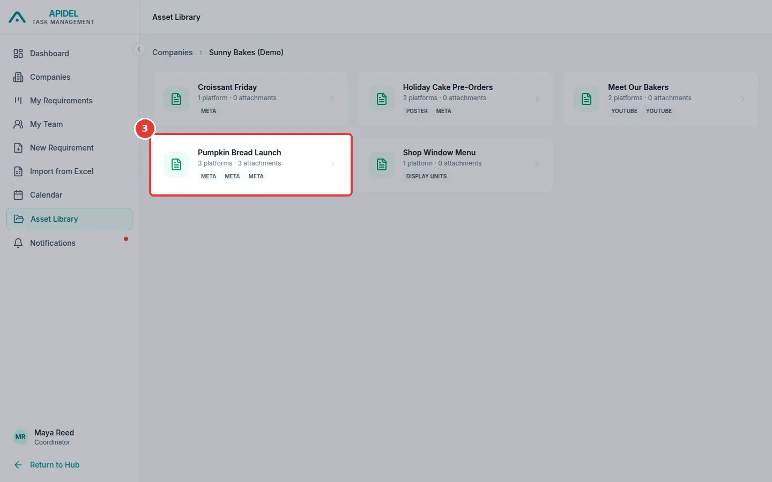Open My Requirements in the sidebar
This screenshot has width=772, height=482.
pos(69,101)
